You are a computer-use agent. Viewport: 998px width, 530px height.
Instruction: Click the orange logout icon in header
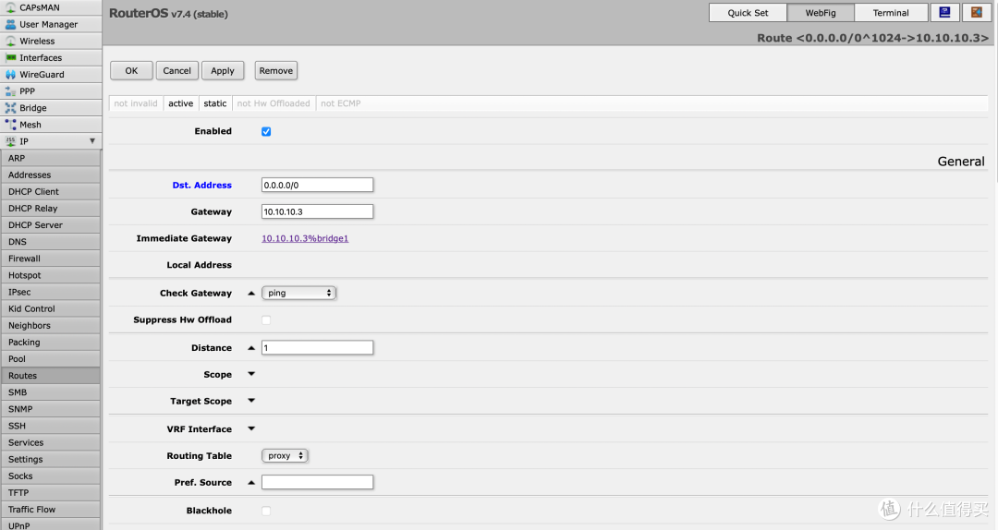(977, 13)
